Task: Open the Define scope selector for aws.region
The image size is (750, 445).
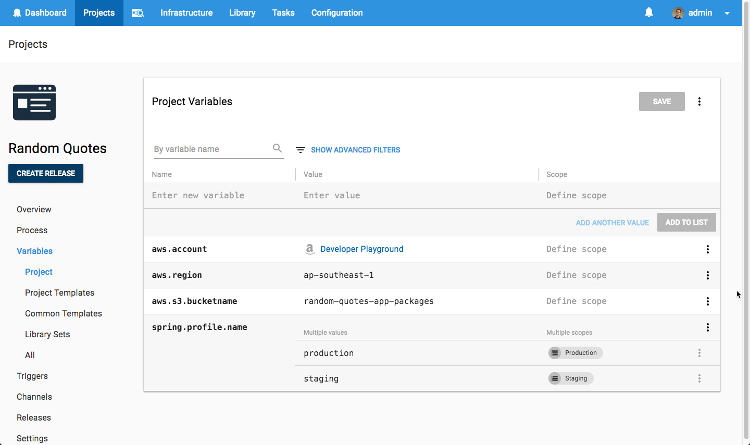Action: (x=576, y=275)
